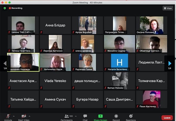This screenshot has width=176, height=121.
Task: Leave the meeting
Action: (167, 117)
